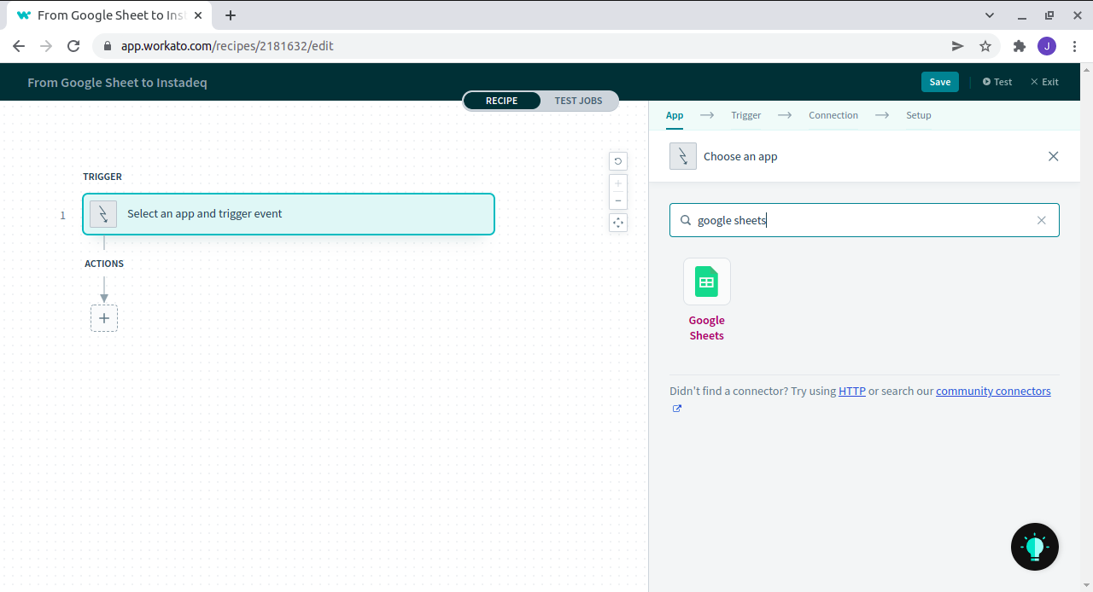Click the Workato browser tab title
1093x592 pixels.
(x=112, y=15)
